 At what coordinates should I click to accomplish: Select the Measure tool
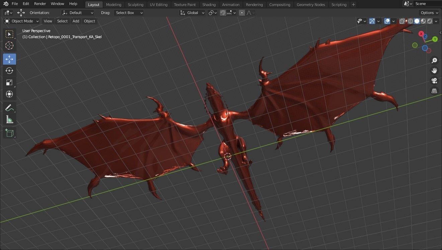[9, 119]
